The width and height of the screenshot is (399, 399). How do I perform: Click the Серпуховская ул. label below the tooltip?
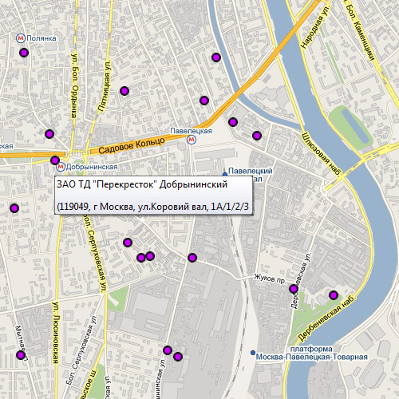(94, 253)
